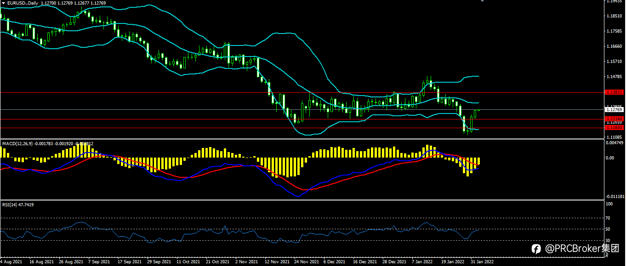The height and width of the screenshot is (266, 626).
Task: Click the 1.15710 price scale value
Action: point(615,62)
